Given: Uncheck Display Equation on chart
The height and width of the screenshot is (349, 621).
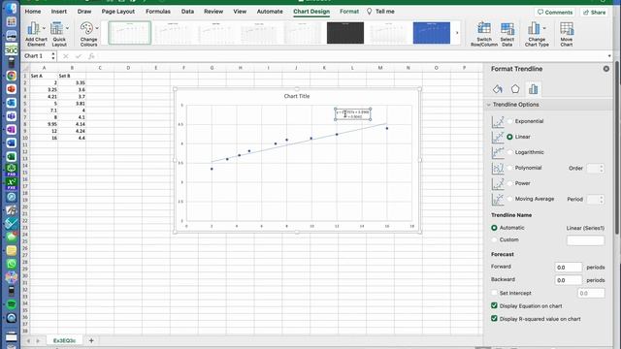Looking at the screenshot, I should [x=494, y=305].
